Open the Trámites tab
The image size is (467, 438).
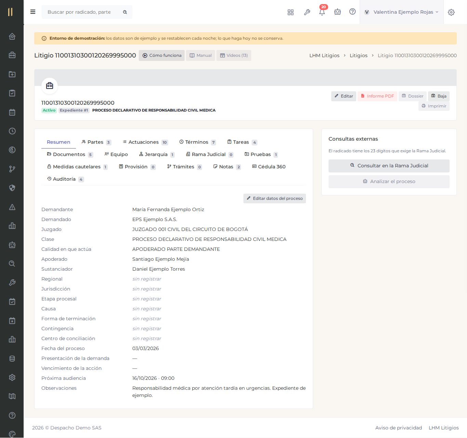pyautogui.click(x=184, y=167)
